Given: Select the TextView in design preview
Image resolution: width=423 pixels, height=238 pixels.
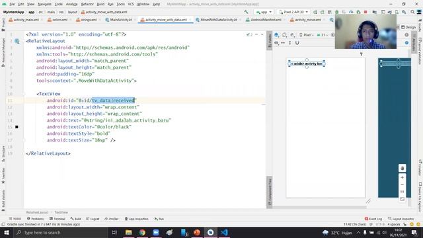Looking at the screenshot, I should tap(307, 63).
